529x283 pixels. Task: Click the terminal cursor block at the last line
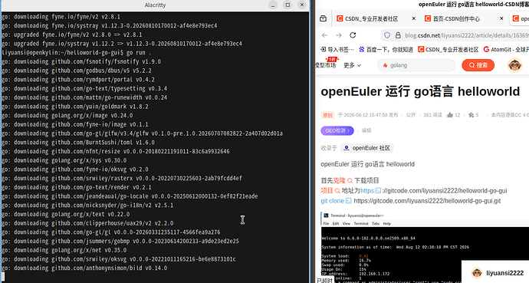click(3, 277)
